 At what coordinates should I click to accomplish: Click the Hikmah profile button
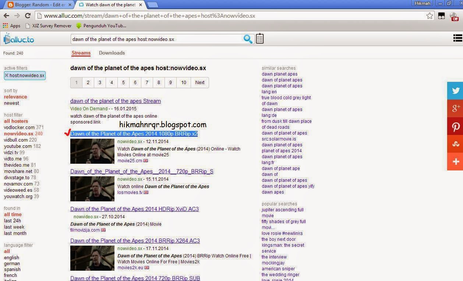point(422,3)
